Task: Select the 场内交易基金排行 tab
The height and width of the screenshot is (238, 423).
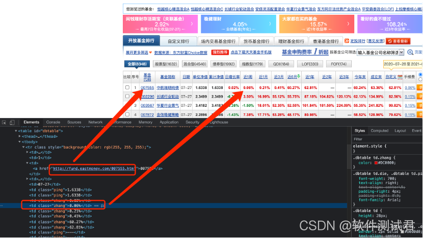Action: 218,41
